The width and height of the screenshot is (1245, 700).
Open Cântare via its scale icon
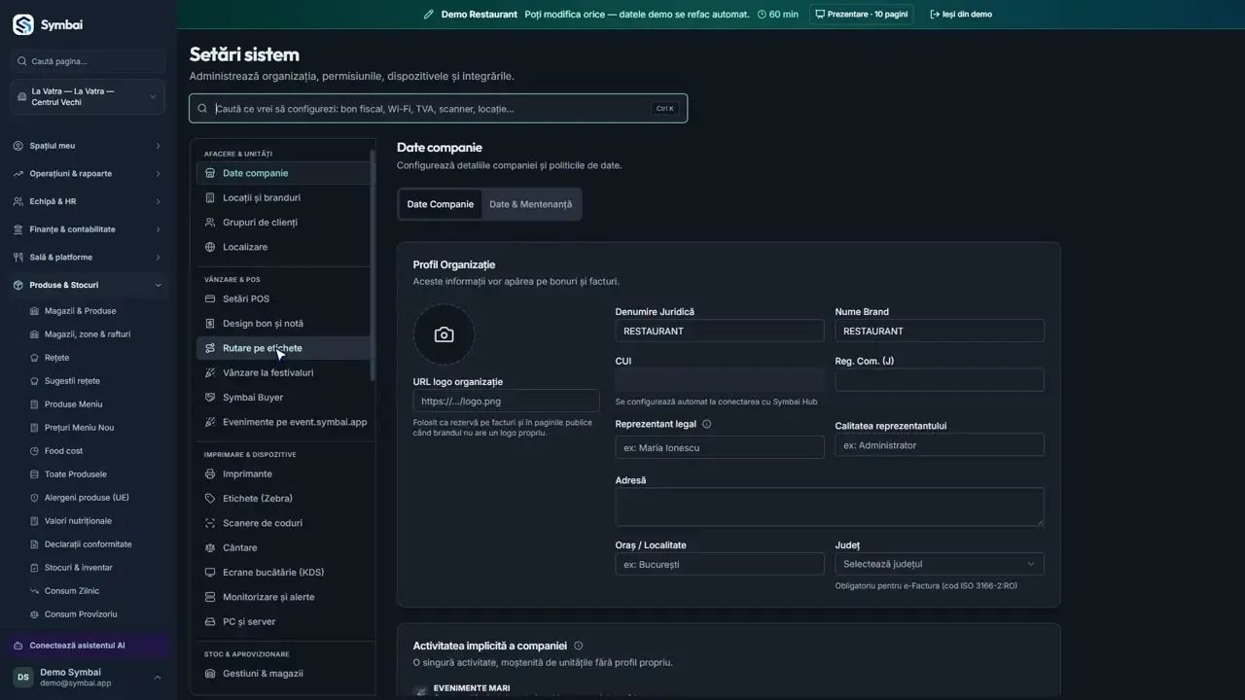210,547
